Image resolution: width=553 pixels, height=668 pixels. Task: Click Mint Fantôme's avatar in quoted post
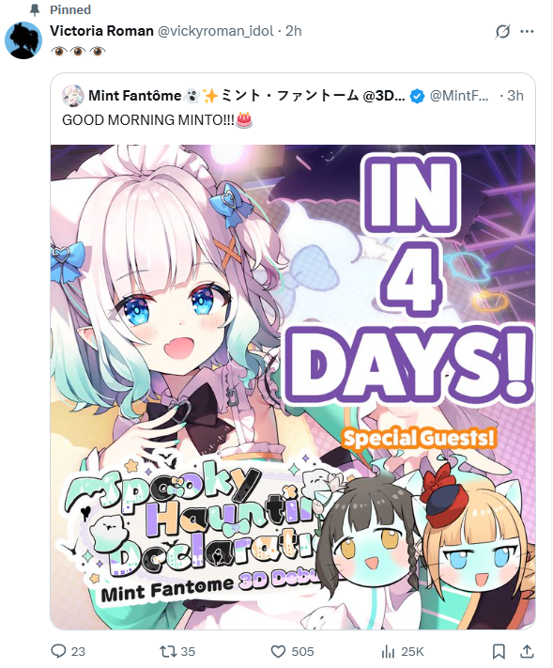coord(73,96)
